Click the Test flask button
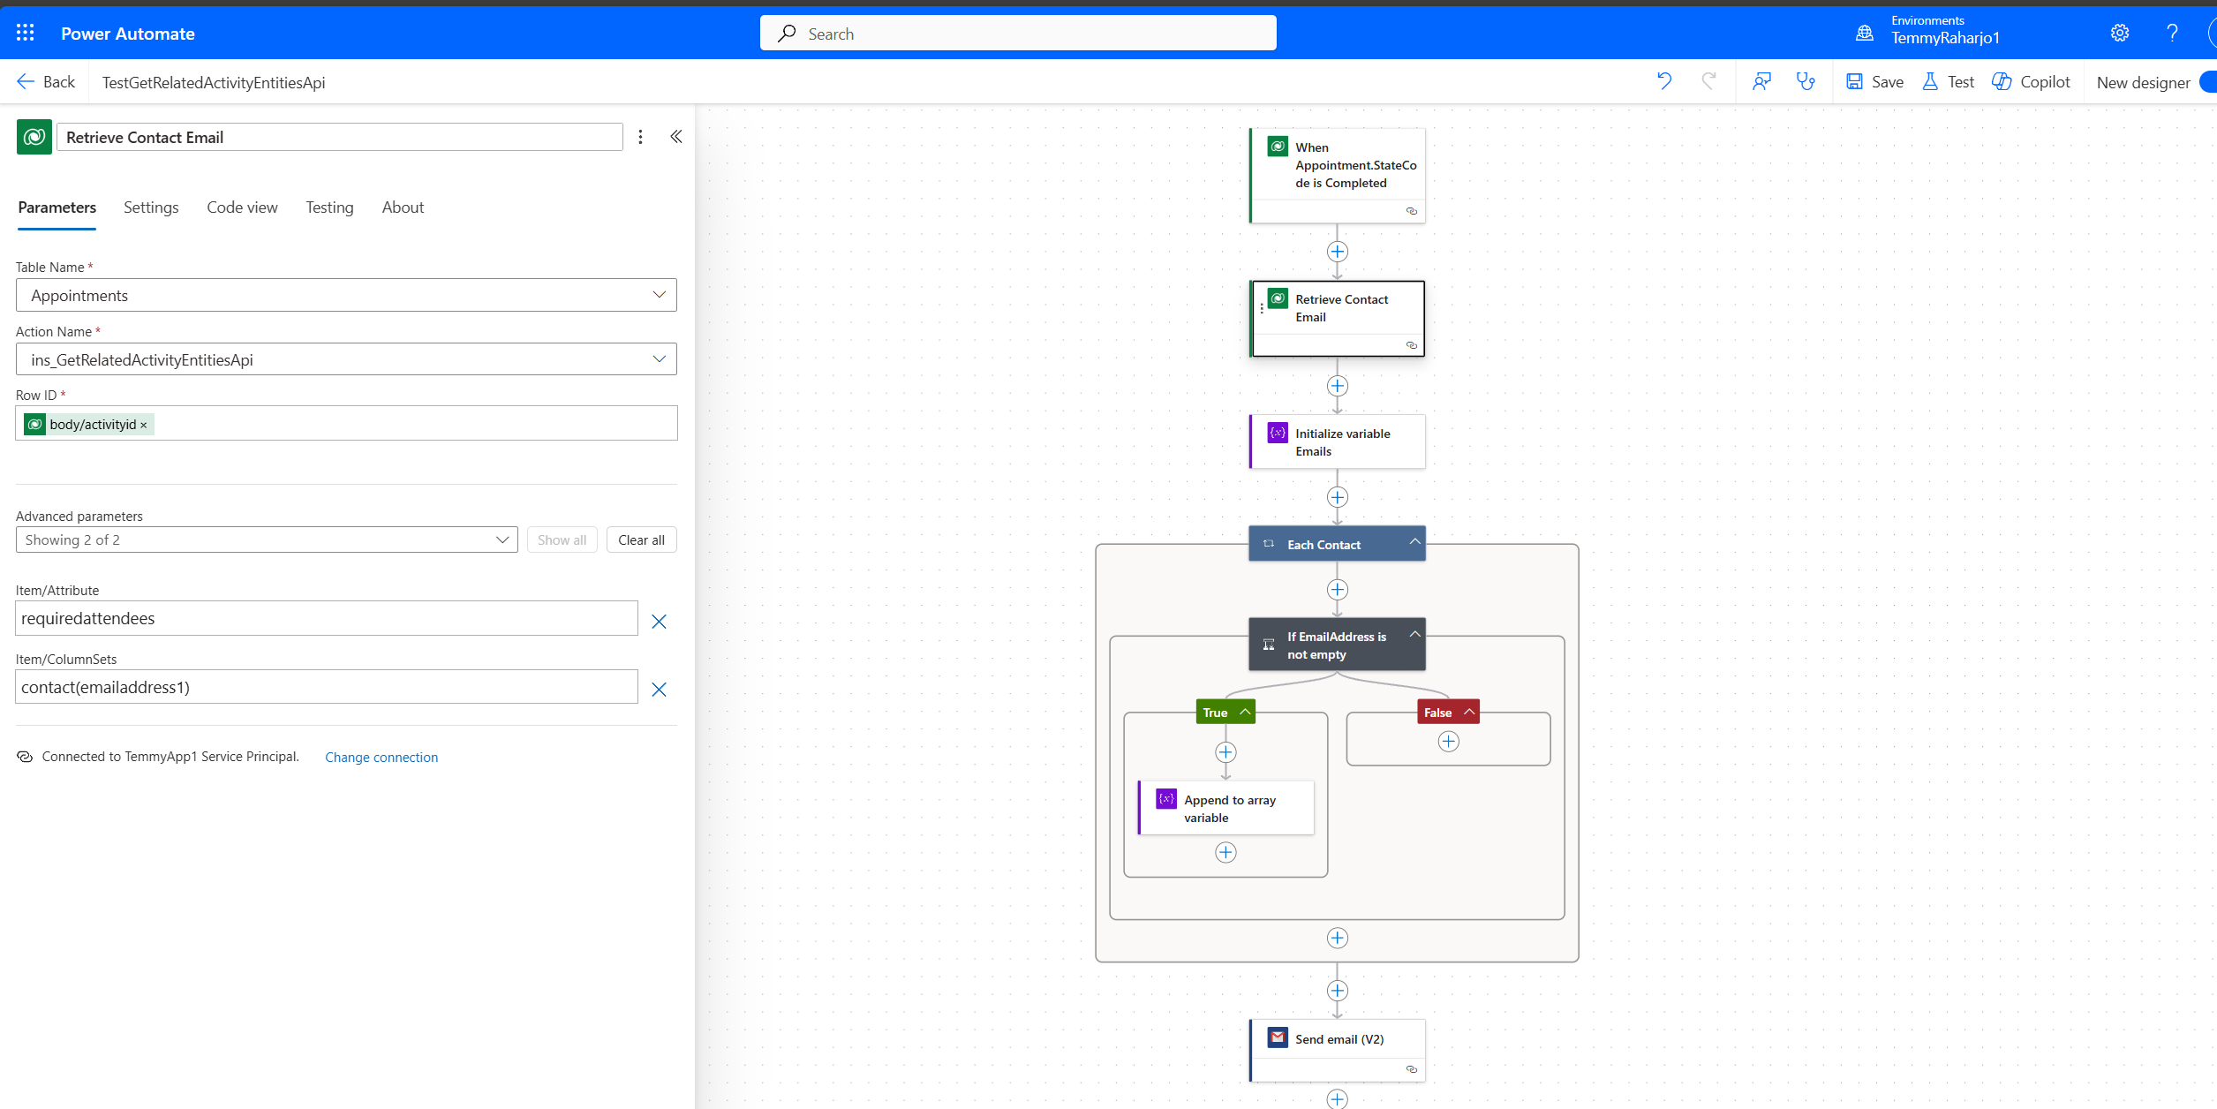2217x1109 pixels. coord(1949,81)
